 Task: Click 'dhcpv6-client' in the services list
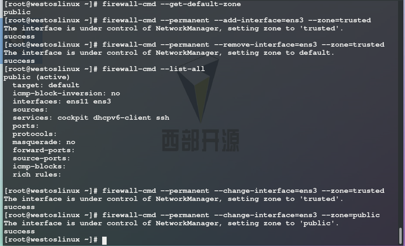[x=122, y=118]
